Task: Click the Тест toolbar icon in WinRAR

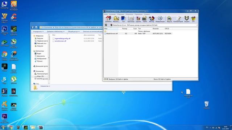Action: click(x=123, y=19)
